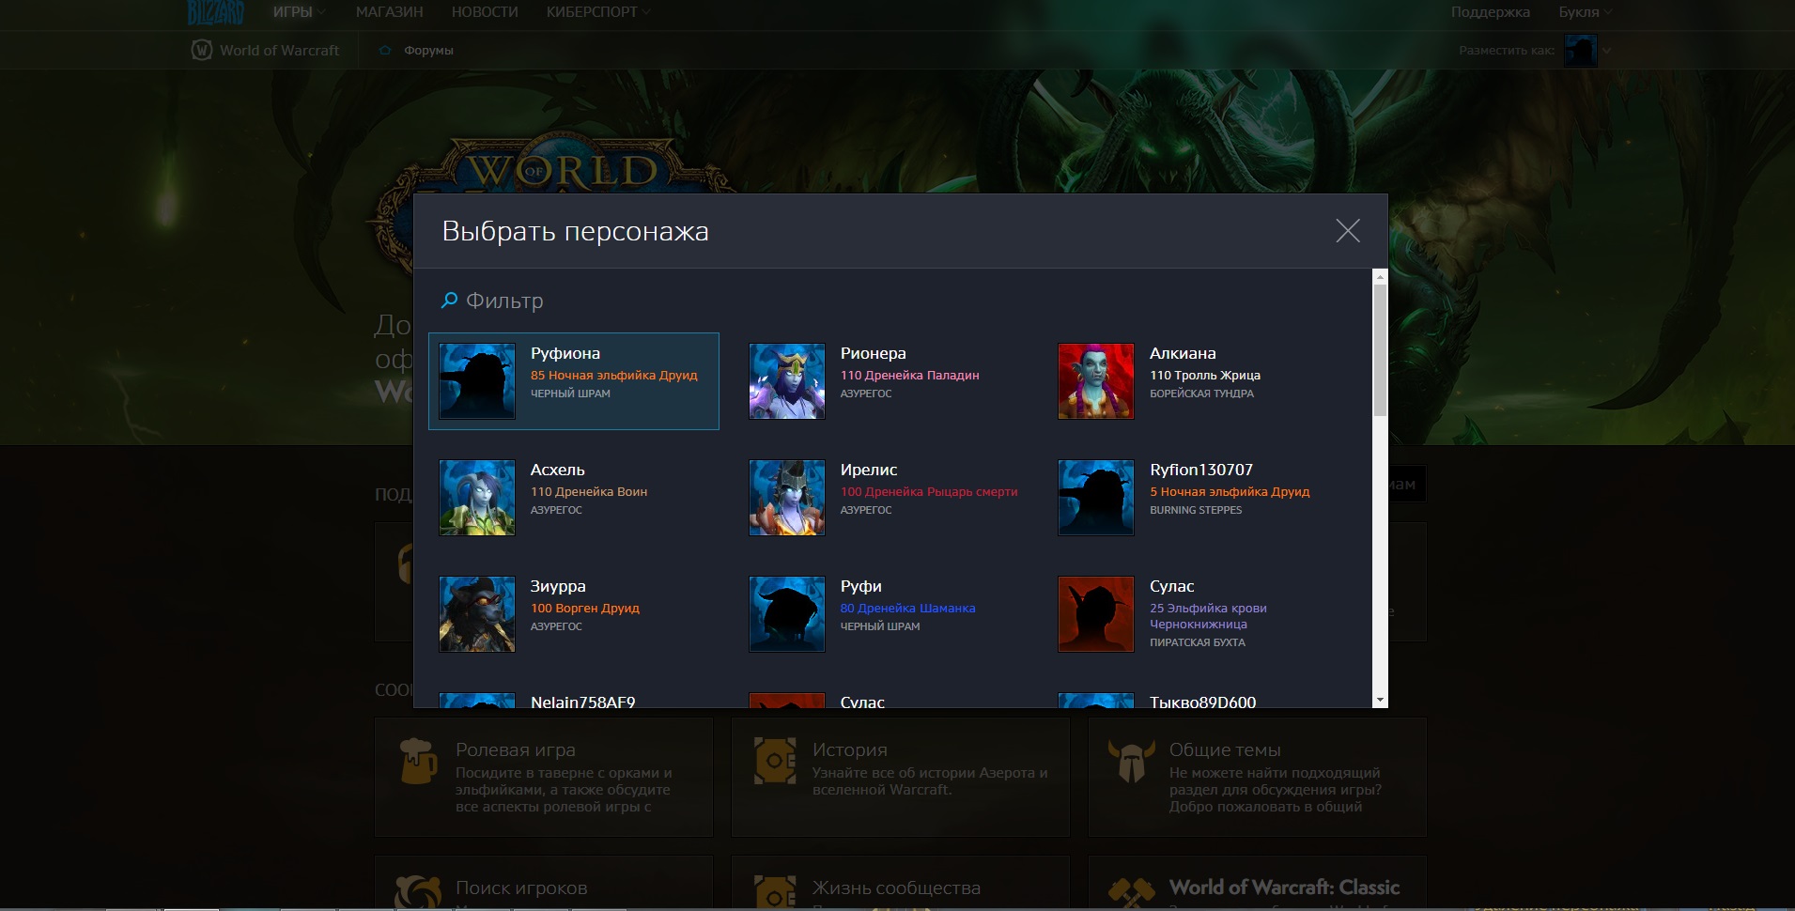Open the НОВОСТИ menu item

[485, 12]
